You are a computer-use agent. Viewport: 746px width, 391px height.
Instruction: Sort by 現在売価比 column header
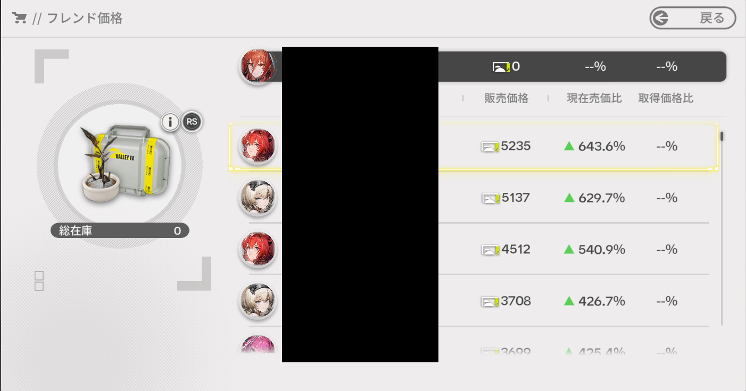[x=594, y=98]
